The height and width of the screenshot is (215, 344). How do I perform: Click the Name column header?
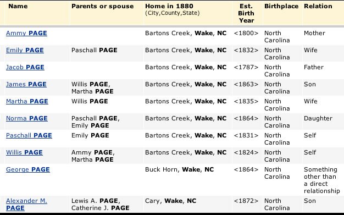coord(18,6)
